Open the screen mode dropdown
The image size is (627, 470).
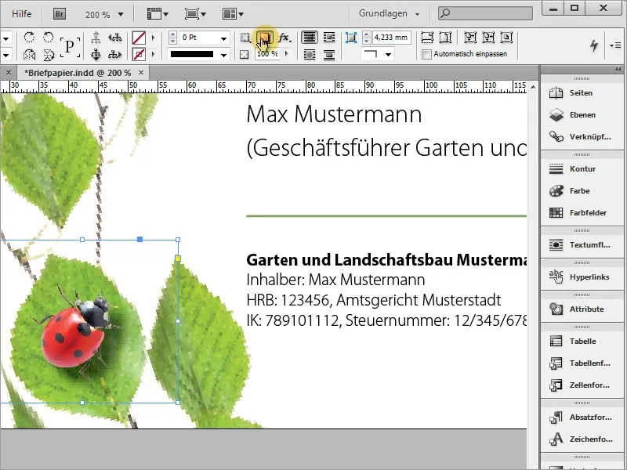pyautogui.click(x=195, y=14)
